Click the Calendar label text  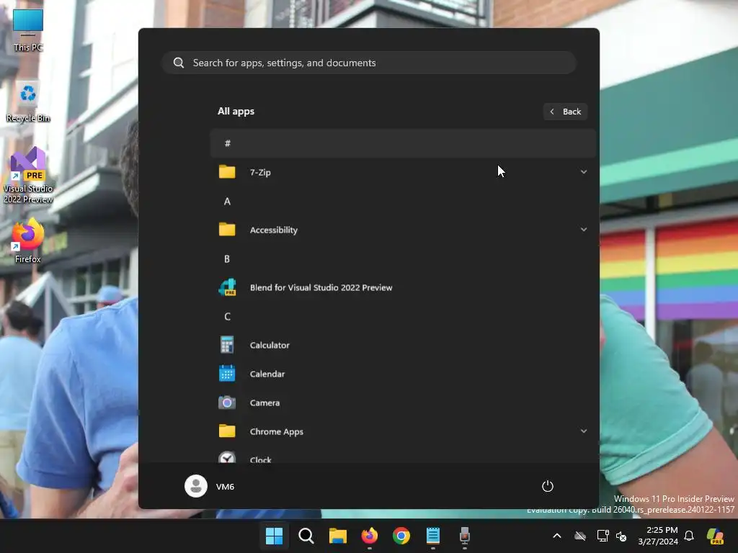point(267,374)
